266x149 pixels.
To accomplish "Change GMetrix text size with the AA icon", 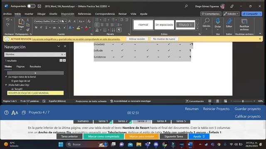I will pyautogui.click(x=15, y=113).
